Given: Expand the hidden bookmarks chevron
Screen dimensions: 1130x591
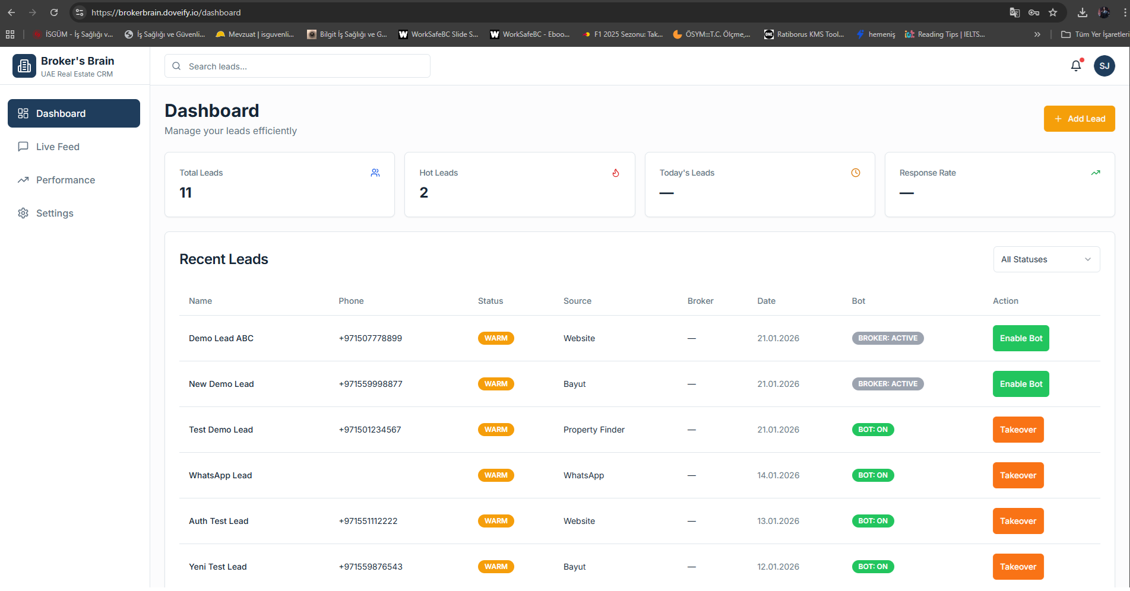Looking at the screenshot, I should [1037, 34].
